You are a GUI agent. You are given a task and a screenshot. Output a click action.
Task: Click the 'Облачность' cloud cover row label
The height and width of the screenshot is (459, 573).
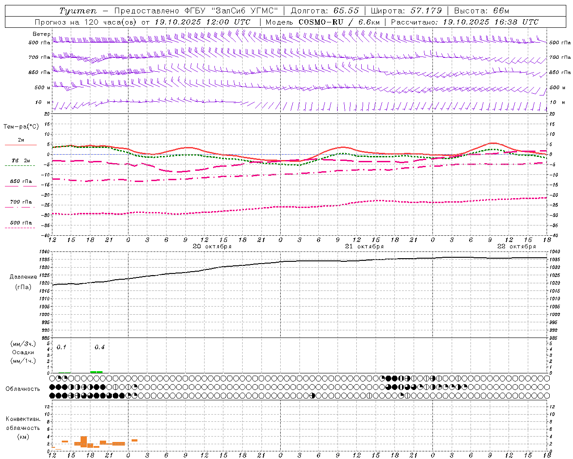tap(23, 389)
